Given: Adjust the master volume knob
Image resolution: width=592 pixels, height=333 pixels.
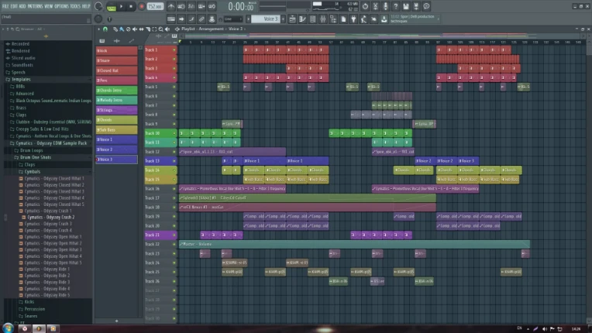Looking at the screenshot, I should click(98, 6).
